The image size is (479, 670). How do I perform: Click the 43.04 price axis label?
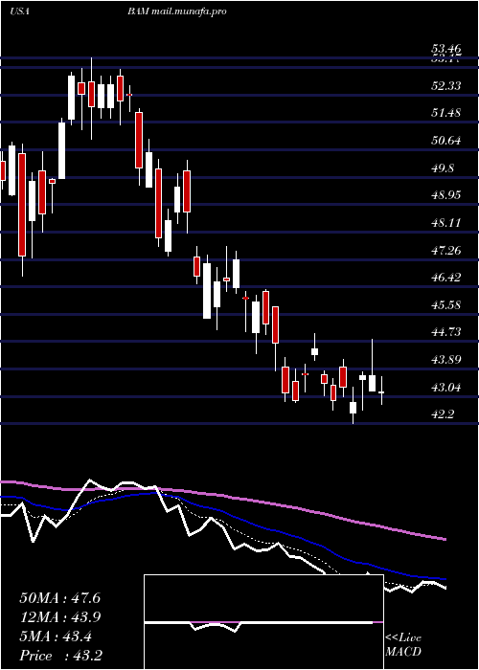(x=446, y=388)
